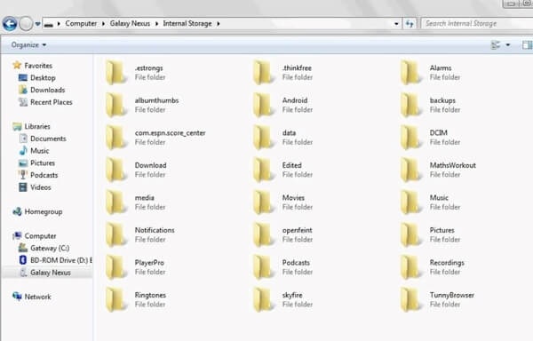Select the PlayerPro folder icon
Image resolution: width=533 pixels, height=341 pixels.
(x=115, y=267)
